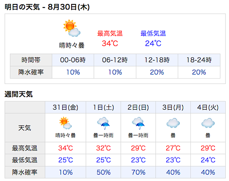This screenshot has height=181, width=229.
Task: Click the 18-24時 time slot header
Action: pos(199,60)
